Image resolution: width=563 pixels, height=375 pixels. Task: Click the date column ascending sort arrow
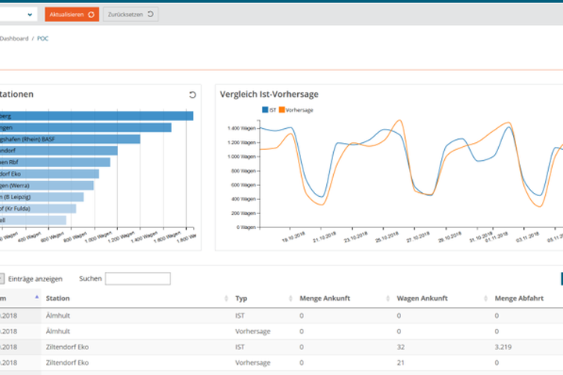(x=37, y=297)
